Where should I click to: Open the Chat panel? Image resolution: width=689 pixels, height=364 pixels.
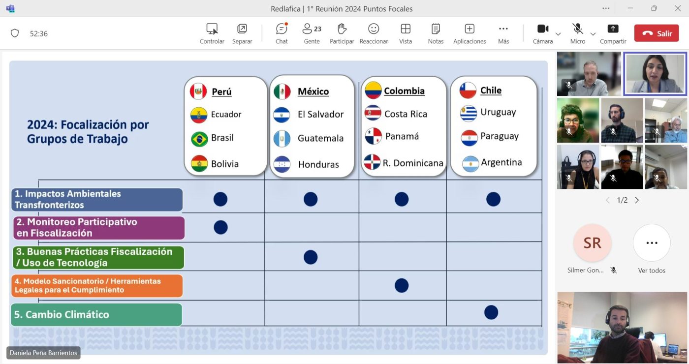coord(282,33)
